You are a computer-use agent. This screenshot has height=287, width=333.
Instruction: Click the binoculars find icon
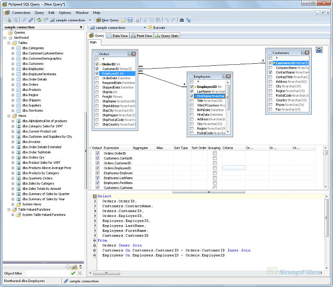coord(181,20)
